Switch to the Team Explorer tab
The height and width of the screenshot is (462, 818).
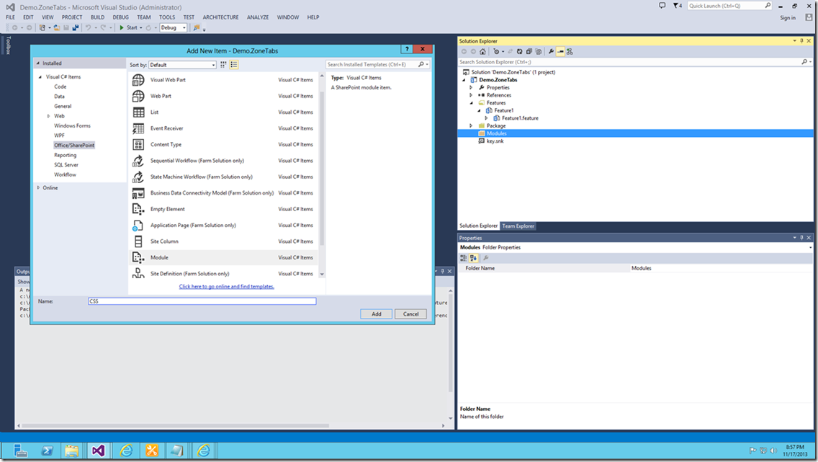pos(518,226)
